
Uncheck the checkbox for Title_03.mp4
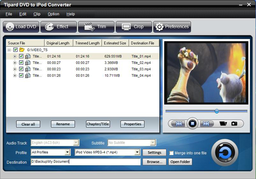[21, 69]
